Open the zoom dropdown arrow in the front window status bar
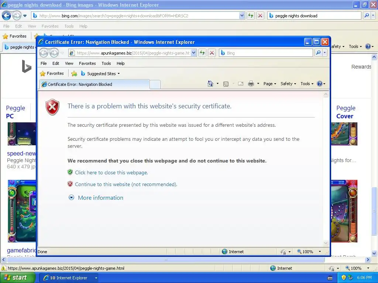 320,251
